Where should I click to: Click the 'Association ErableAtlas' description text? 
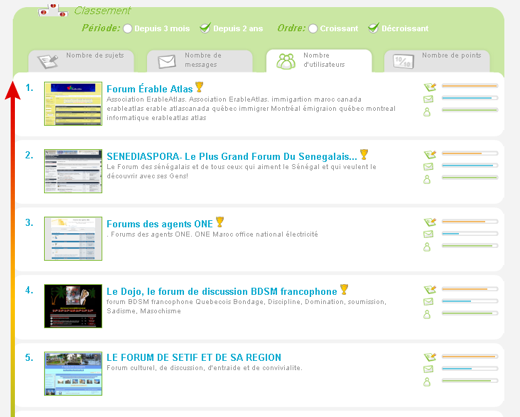pos(251,109)
